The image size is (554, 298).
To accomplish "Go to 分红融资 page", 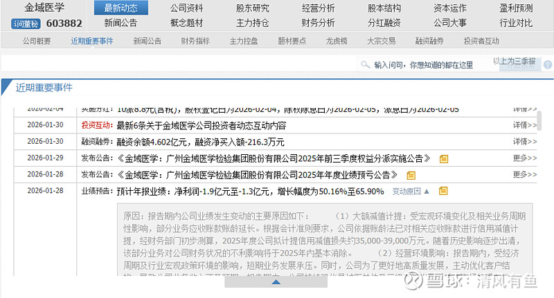I will [x=384, y=23].
